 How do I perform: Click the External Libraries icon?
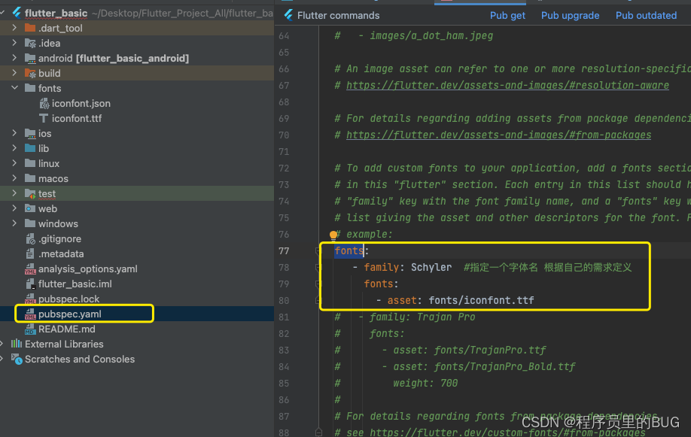tap(17, 344)
